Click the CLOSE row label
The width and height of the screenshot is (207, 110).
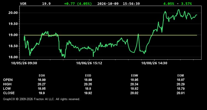[9, 93]
